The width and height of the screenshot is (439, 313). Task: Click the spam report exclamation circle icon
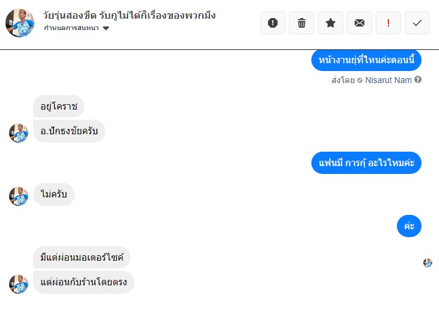273,23
